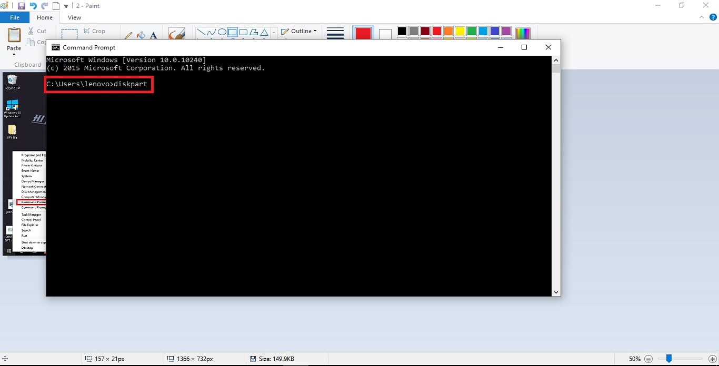Click Control Panel entry in canvas menu
719x366 pixels.
tap(31, 220)
